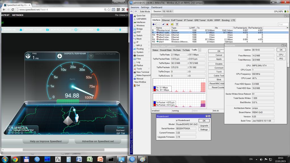Open the Dashboard menu
The width and height of the screenshot is (290, 163).
[157, 7]
